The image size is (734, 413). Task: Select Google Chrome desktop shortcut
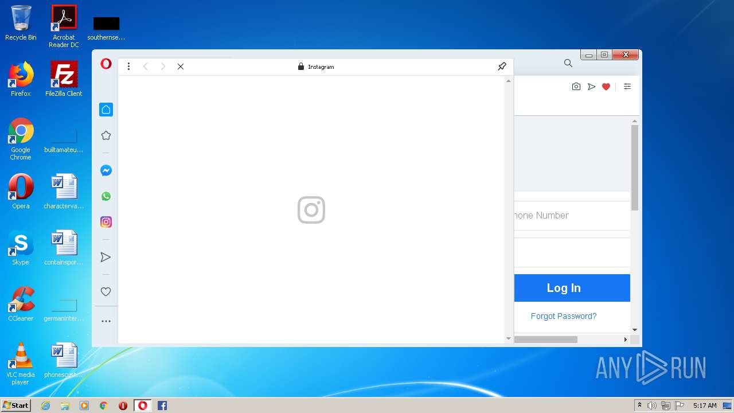[x=21, y=139]
